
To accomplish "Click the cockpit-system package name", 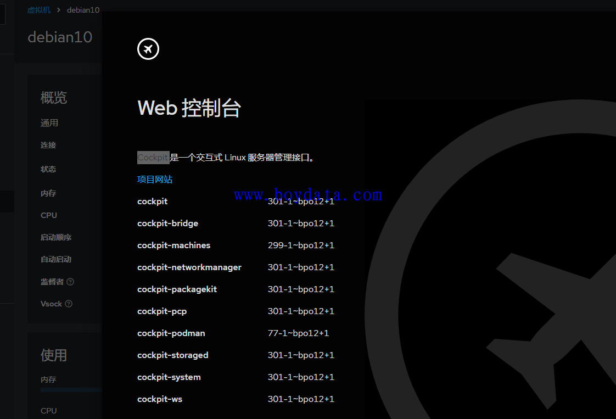I will pyautogui.click(x=169, y=377).
